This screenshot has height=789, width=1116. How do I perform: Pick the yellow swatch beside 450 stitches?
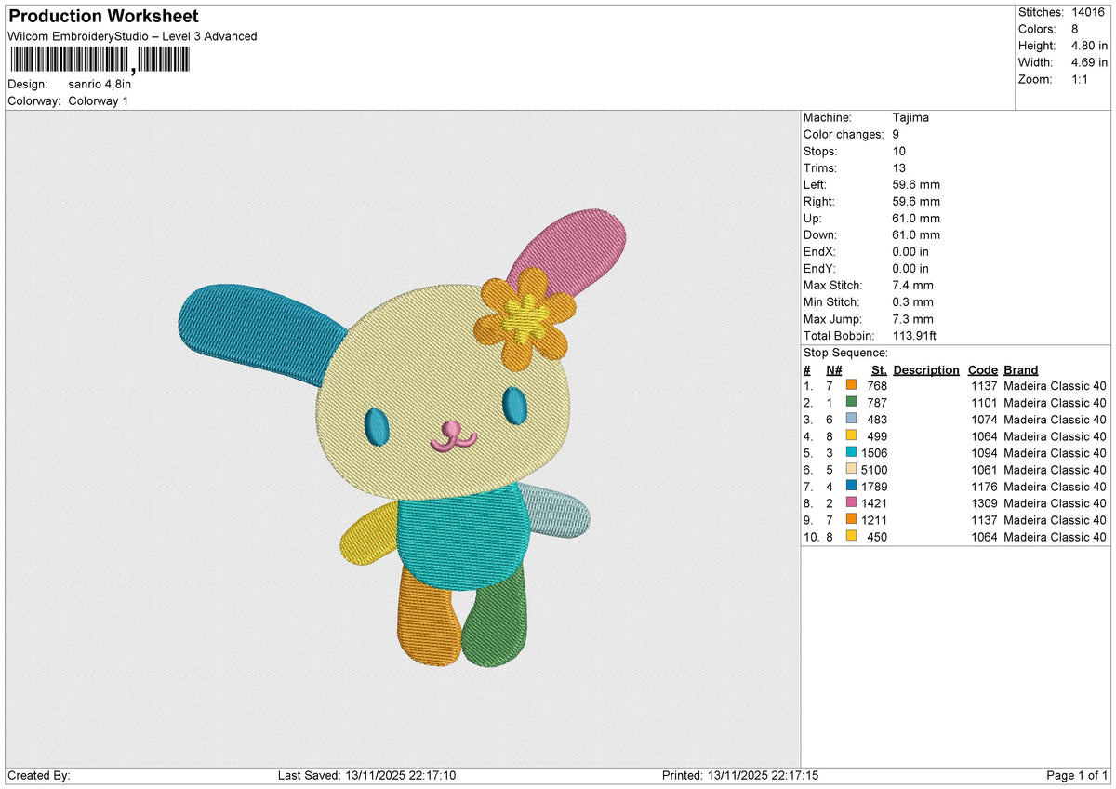[x=851, y=537]
